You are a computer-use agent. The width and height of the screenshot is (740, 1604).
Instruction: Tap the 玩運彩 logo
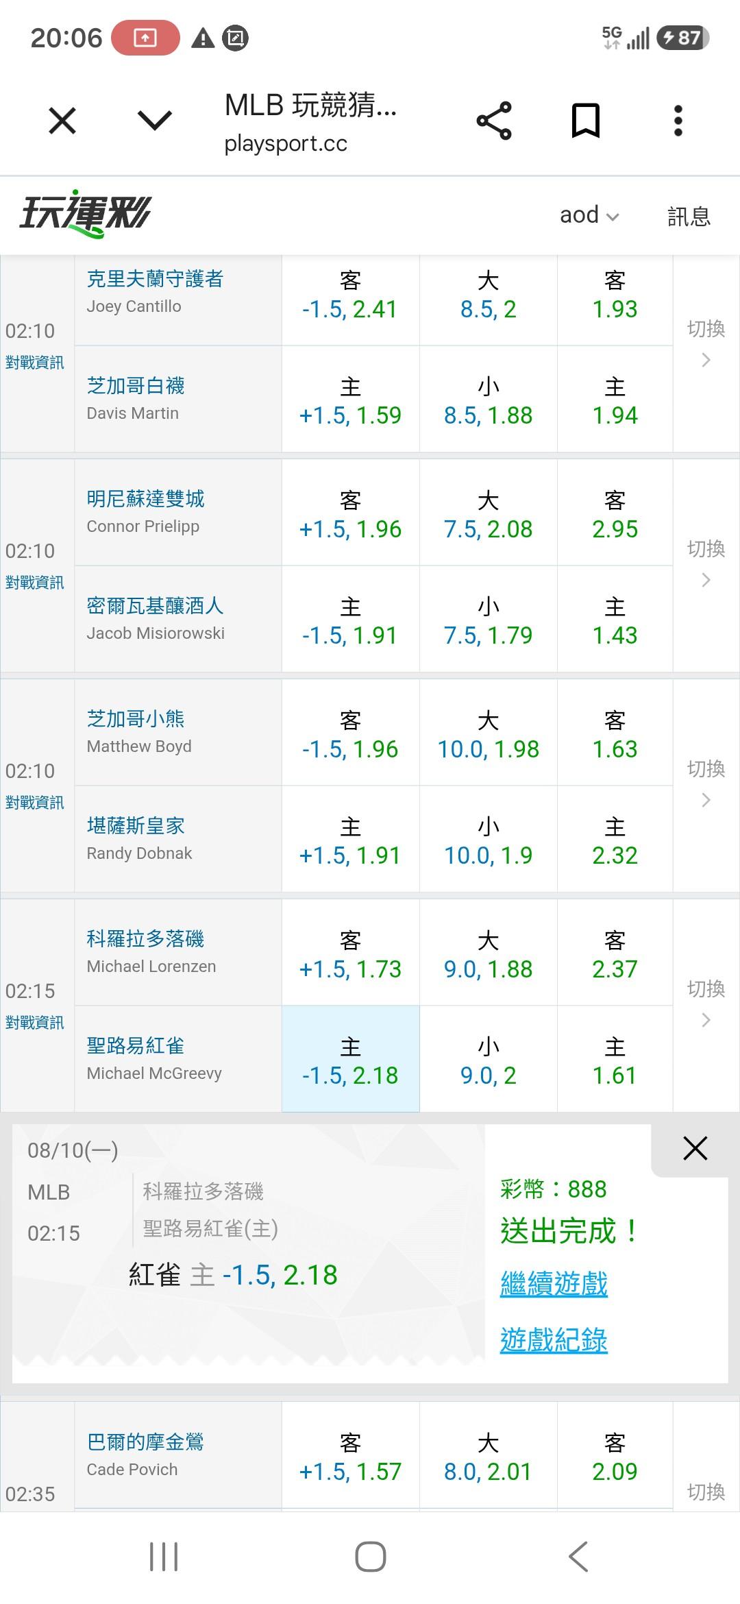pyautogui.click(x=85, y=215)
